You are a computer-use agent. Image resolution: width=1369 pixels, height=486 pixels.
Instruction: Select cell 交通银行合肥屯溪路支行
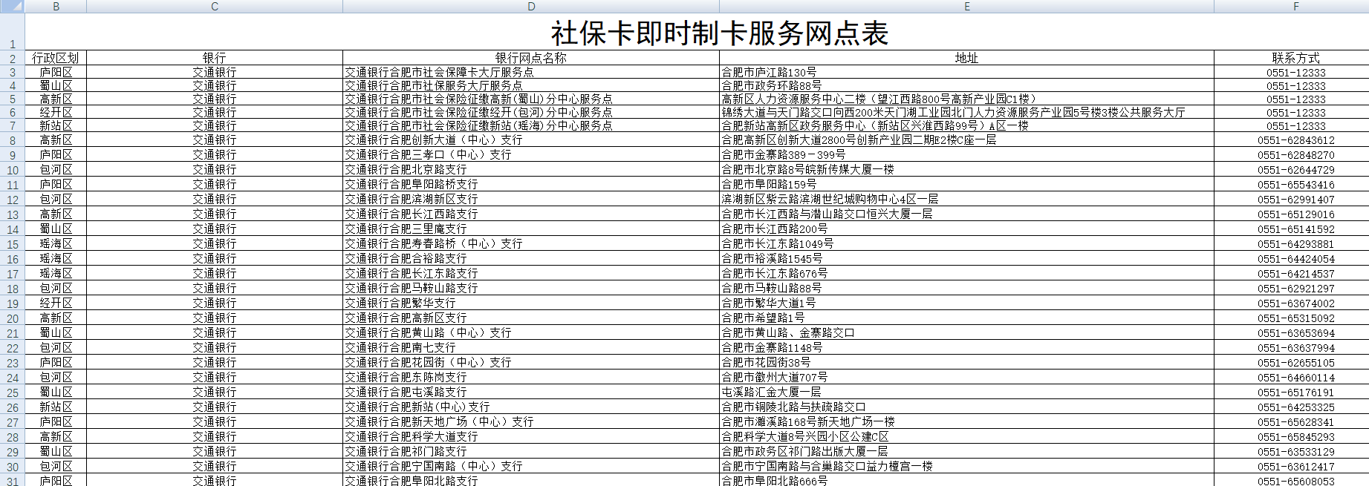click(531, 392)
